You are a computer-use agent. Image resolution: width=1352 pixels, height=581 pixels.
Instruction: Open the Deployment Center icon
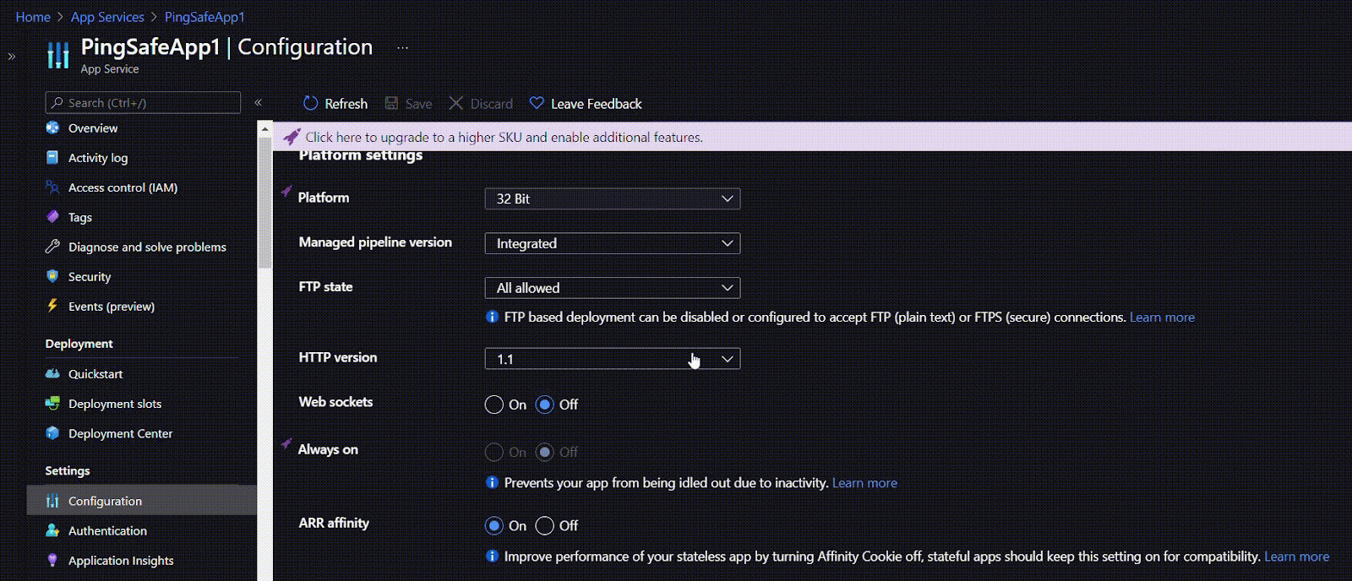tap(52, 433)
